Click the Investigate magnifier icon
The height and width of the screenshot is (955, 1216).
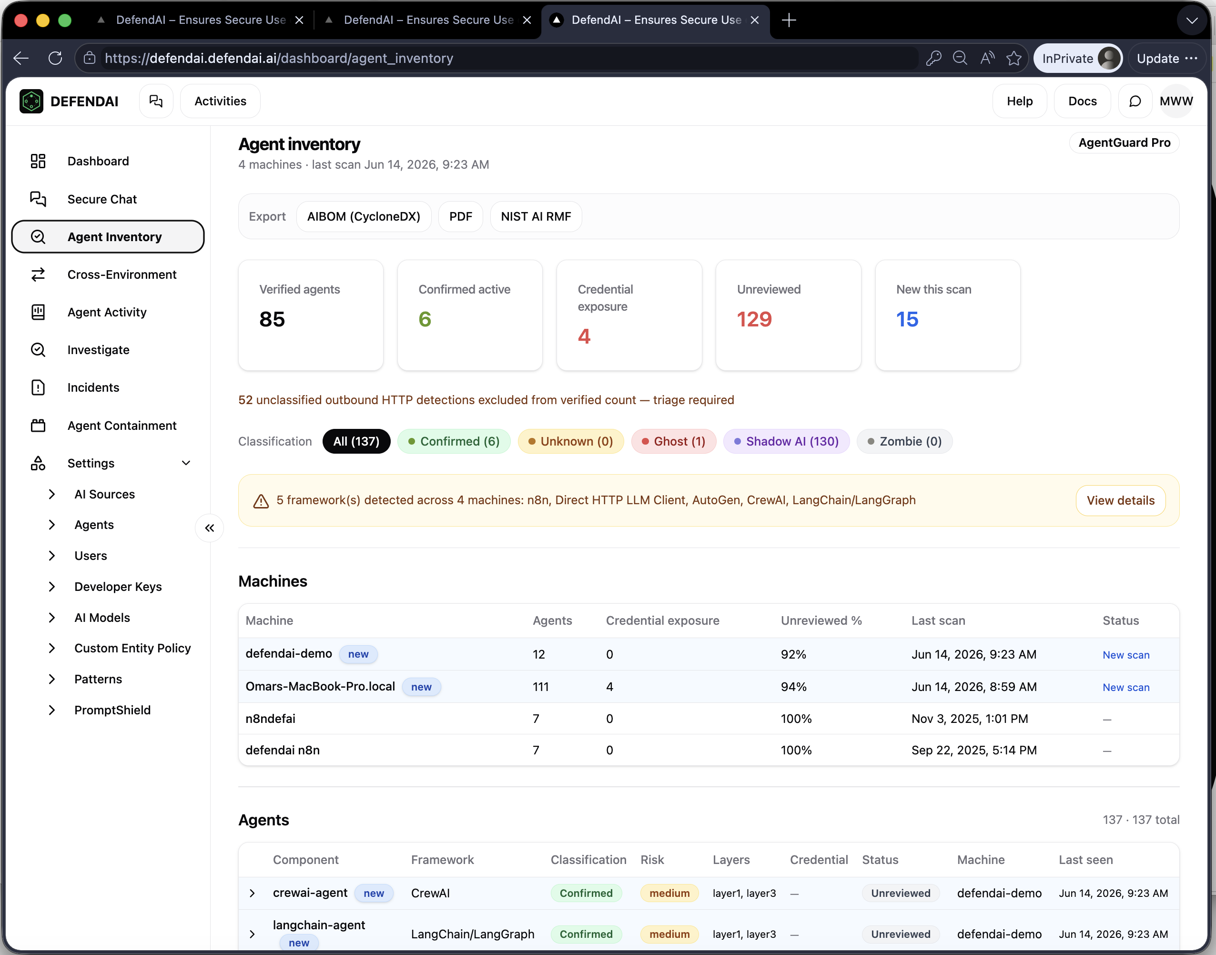coord(38,350)
